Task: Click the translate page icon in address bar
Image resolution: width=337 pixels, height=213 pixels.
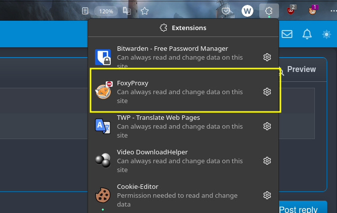Action: [127, 11]
